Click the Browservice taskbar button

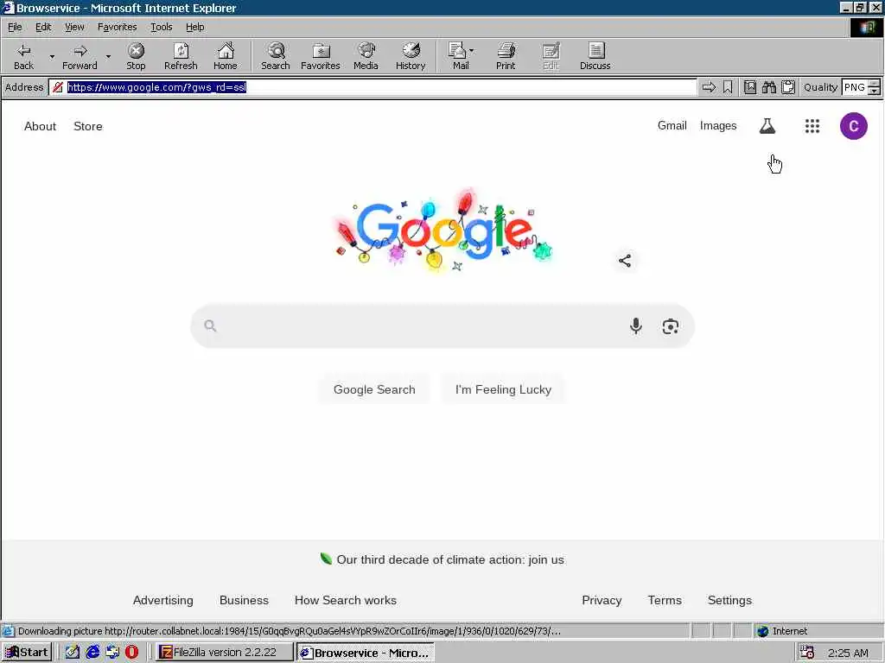[366, 653]
